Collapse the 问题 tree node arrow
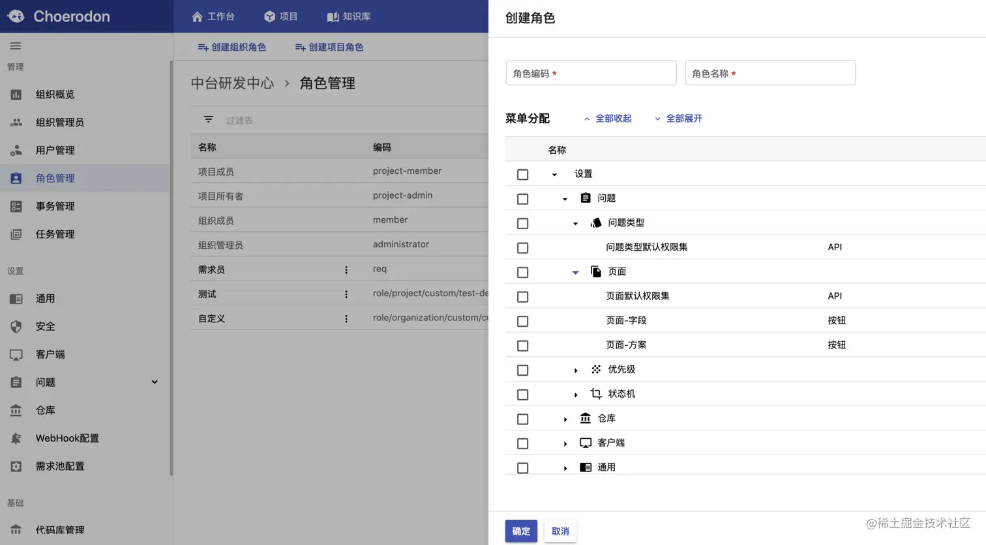Viewport: 986px width, 545px height. click(565, 199)
